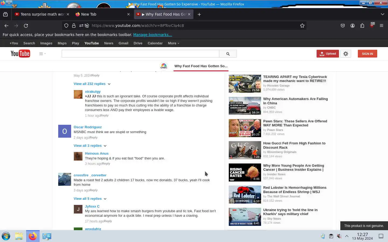Open YouTube settings gear icon
Viewport: 388px width, 242px height.
346,54
